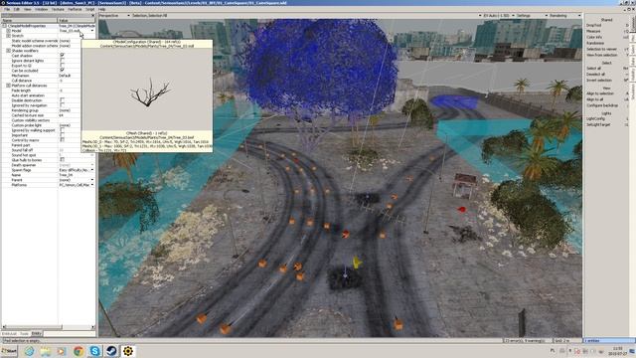
Task: Toggle the Disable destruction checkbox
Action: (x=62, y=100)
